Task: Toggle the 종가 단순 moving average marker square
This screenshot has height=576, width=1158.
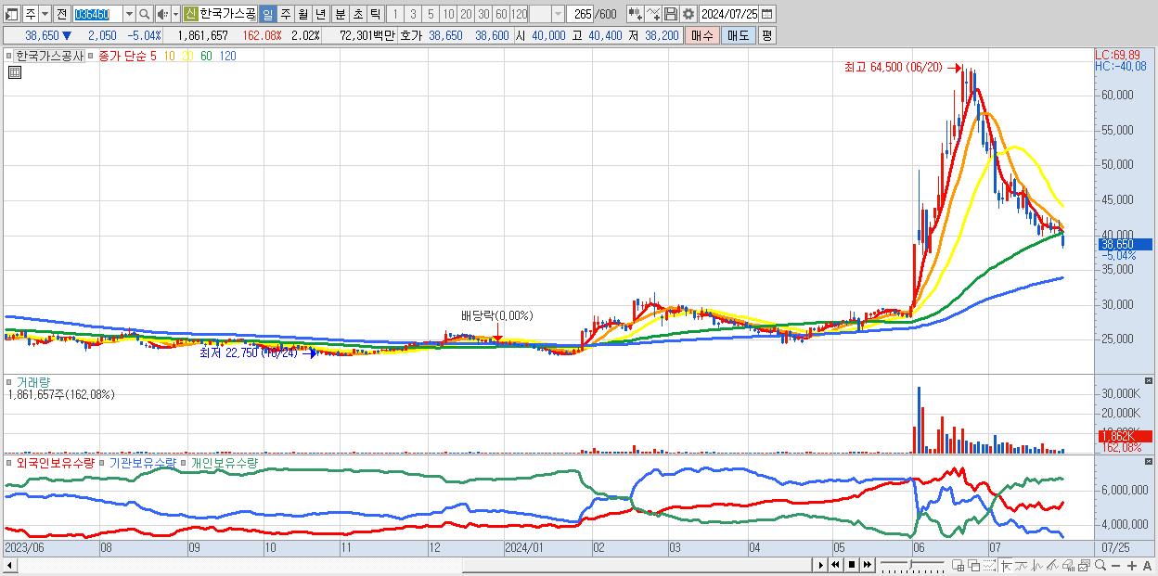Action: click(x=92, y=56)
